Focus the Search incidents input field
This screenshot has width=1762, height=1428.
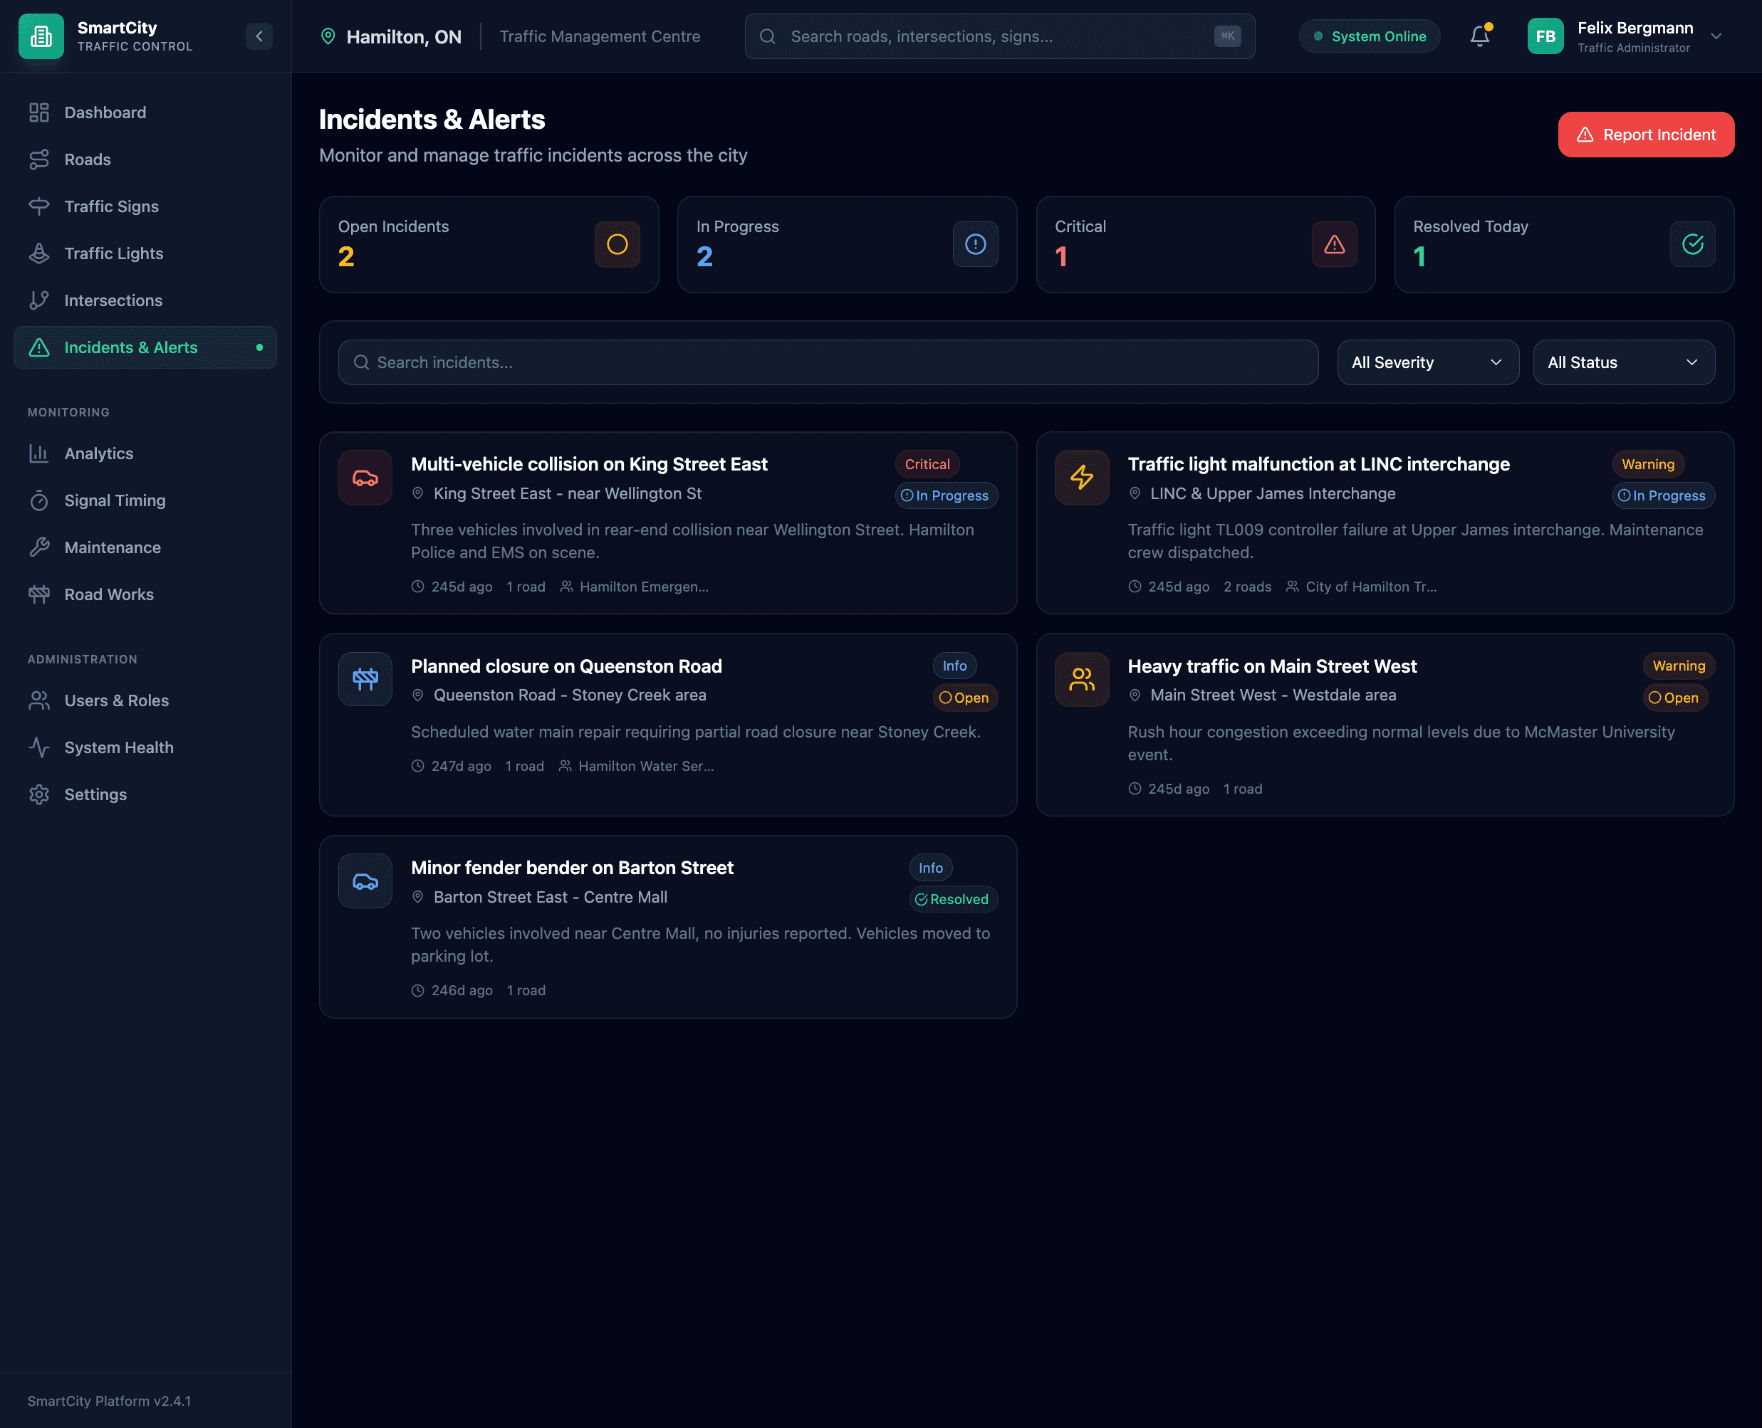coord(828,363)
